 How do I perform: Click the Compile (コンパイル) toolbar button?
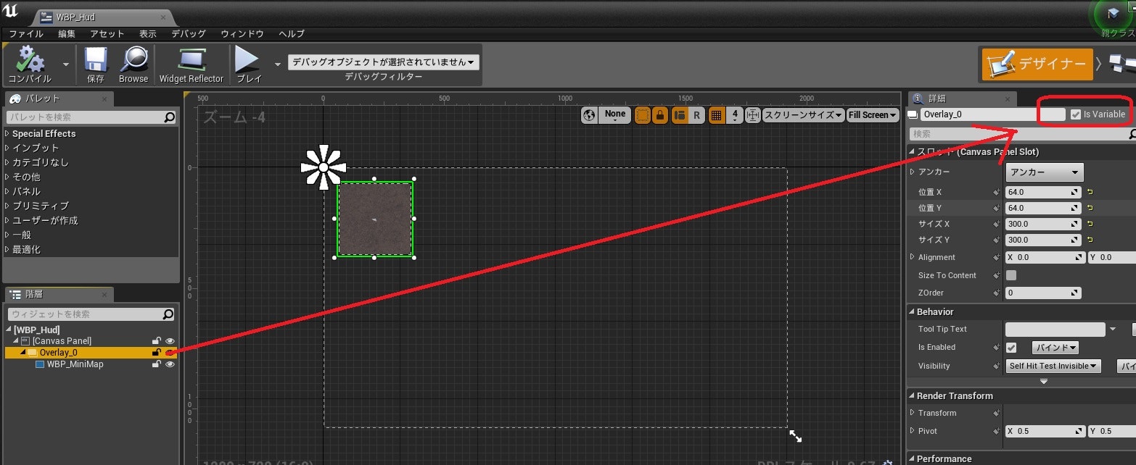[x=29, y=64]
